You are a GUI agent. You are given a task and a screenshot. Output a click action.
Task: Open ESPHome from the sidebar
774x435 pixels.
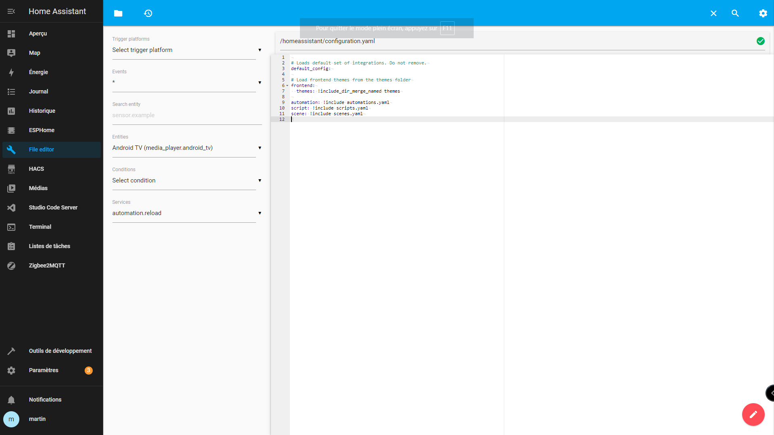42,130
